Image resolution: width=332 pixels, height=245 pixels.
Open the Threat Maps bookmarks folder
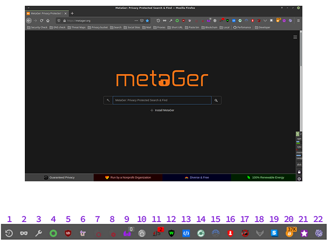pos(77,27)
